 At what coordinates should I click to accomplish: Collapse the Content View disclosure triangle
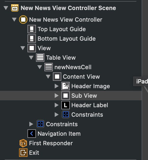tap(48, 77)
